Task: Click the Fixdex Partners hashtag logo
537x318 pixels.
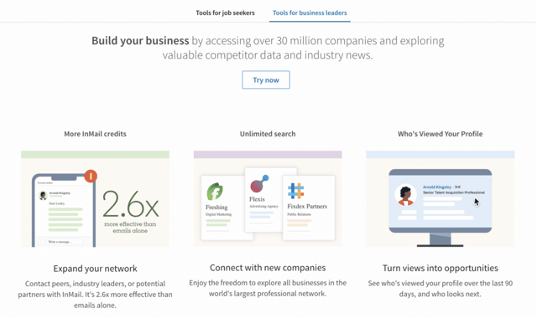Action: 296,191
